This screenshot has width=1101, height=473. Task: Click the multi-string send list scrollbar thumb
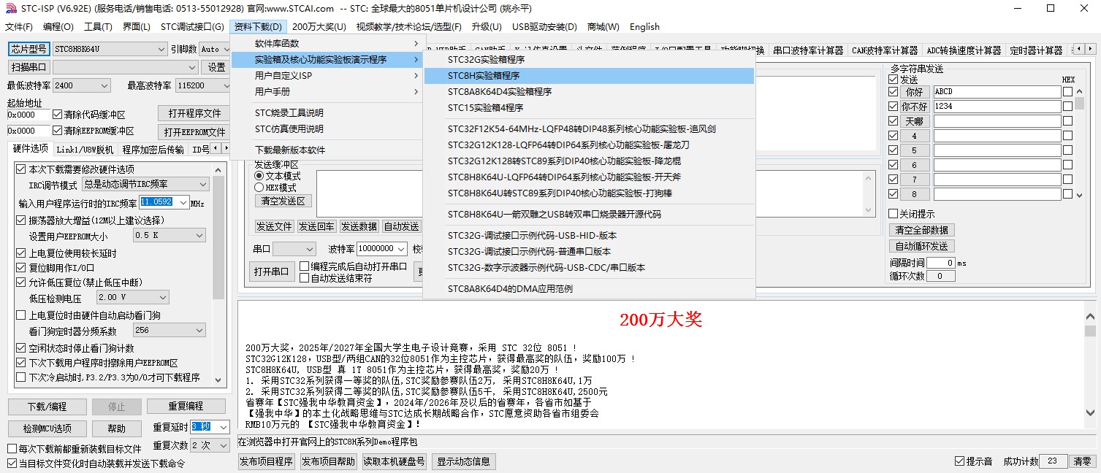coord(1080,104)
